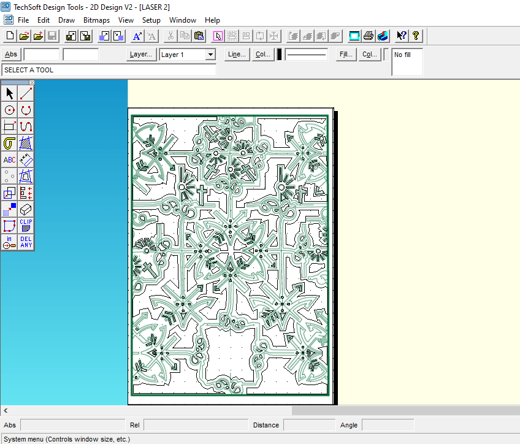
Task: Click the Layer... button
Action: [140, 55]
